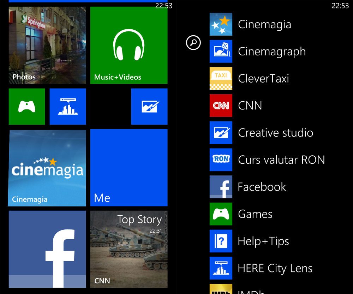Click the CleverTaxi taxi icon

[221, 78]
